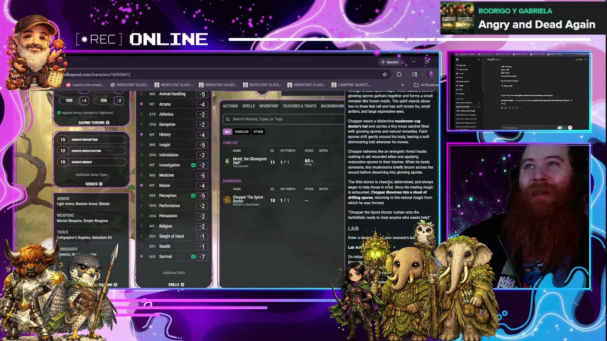This screenshot has height=341, width=607.
Task: Open the CAMPFIRE QUARTZ bookmark
Action: [x=351, y=85]
